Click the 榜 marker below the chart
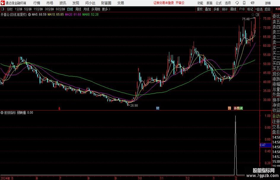The height and width of the screenshot is (180, 280). tap(238, 108)
